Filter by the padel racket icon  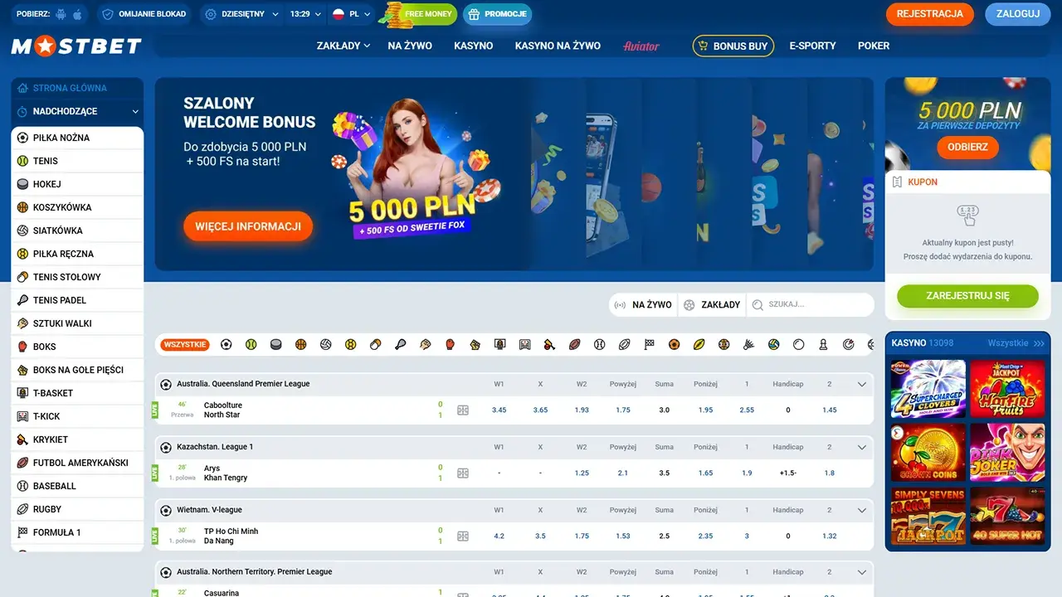tap(400, 344)
